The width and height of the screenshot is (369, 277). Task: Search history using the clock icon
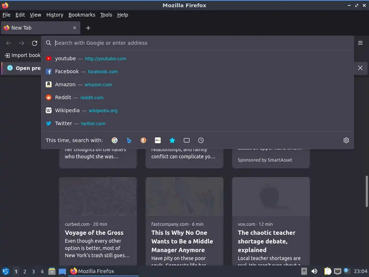(201, 140)
